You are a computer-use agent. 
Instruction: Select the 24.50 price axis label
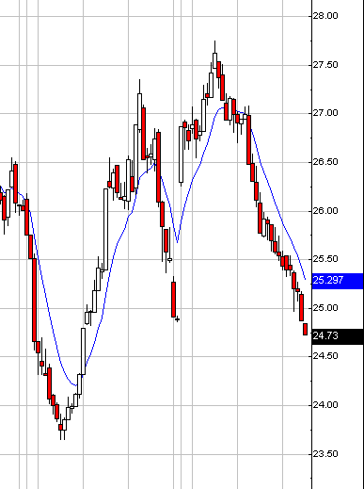pyautogui.click(x=325, y=356)
